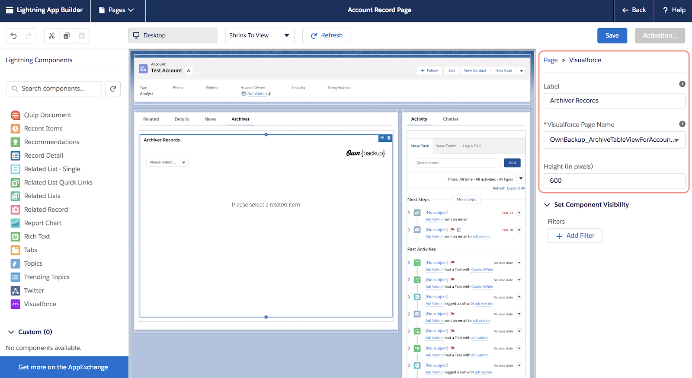Delete the Archiver Records component trash icon
Viewport: 692px width, 378px height.
click(x=389, y=138)
